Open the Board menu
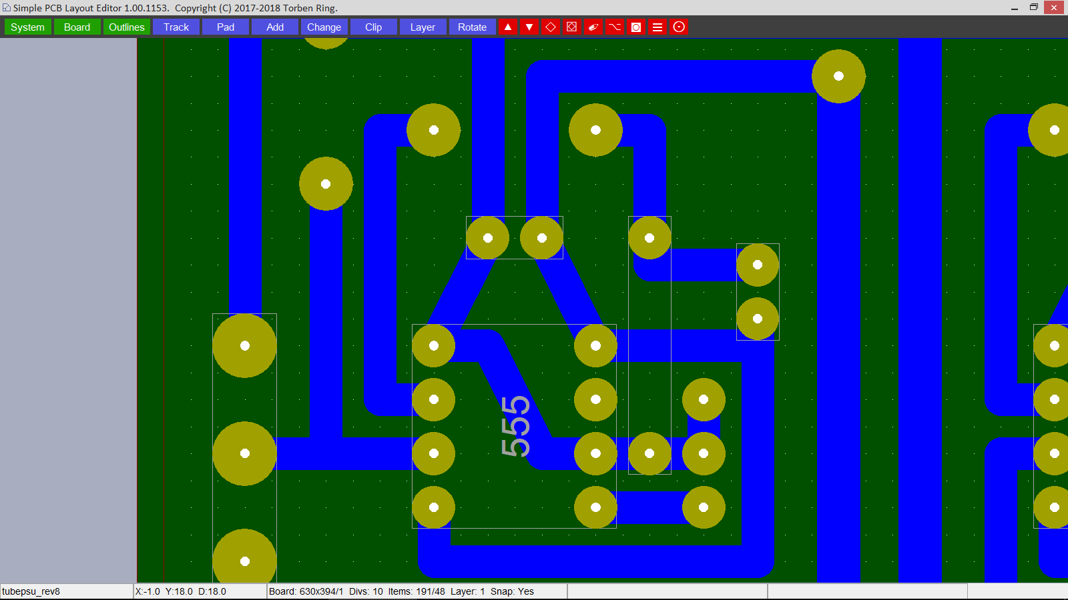This screenshot has height=600, width=1068. coord(77,27)
